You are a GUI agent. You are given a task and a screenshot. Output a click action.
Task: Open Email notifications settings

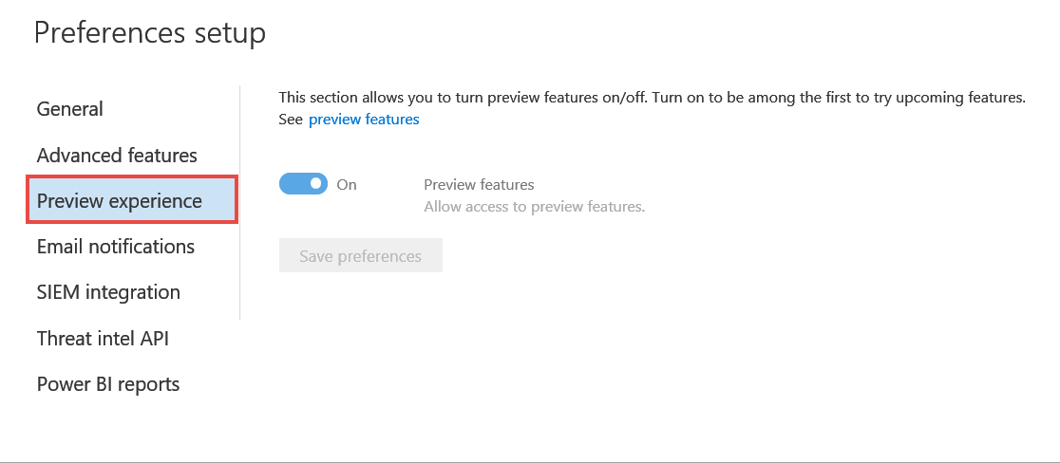116,247
